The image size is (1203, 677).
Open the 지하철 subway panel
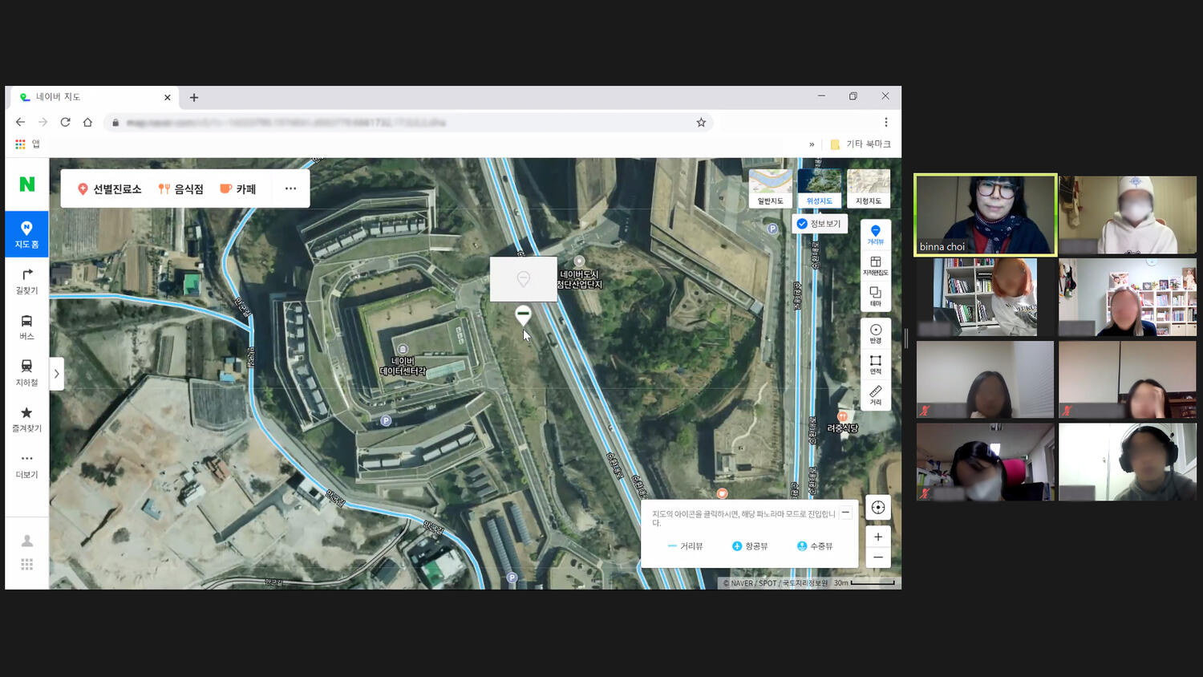[26, 373]
